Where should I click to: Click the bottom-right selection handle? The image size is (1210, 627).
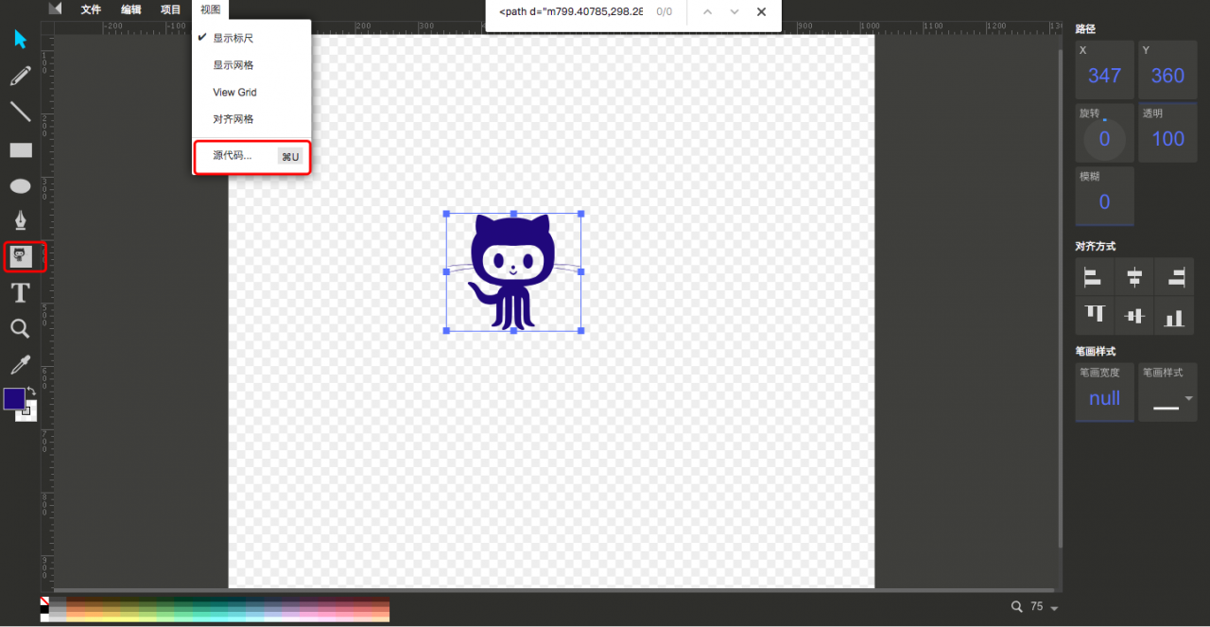pyautogui.click(x=580, y=331)
